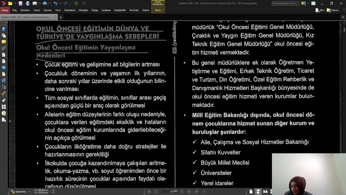
Task: Print the document using the printer icon
Action: click(x=28, y=4)
